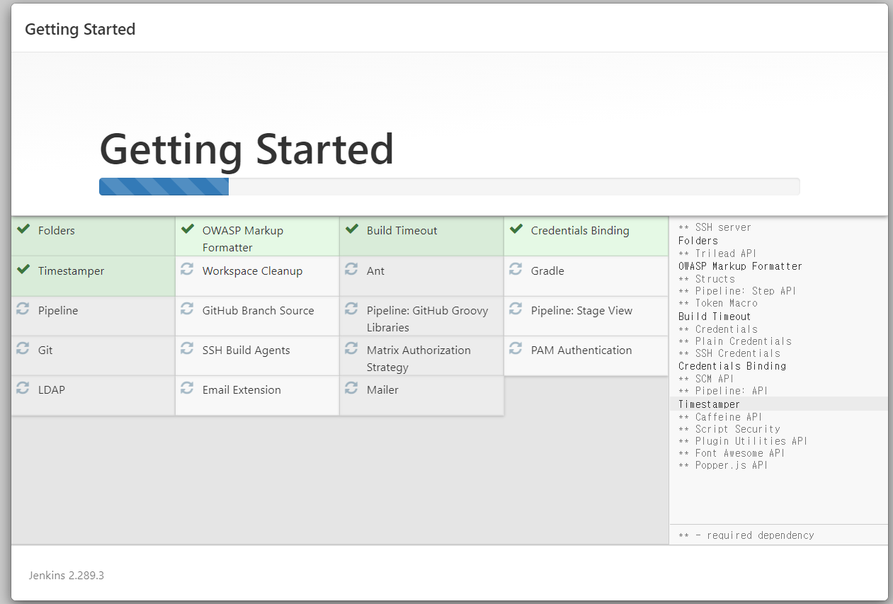Screen dimensions: 893x604
Task: Click the PAM Authentication sync icon
Action: [516, 348]
